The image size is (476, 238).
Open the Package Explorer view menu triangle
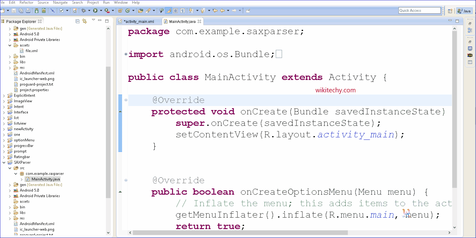click(93, 20)
